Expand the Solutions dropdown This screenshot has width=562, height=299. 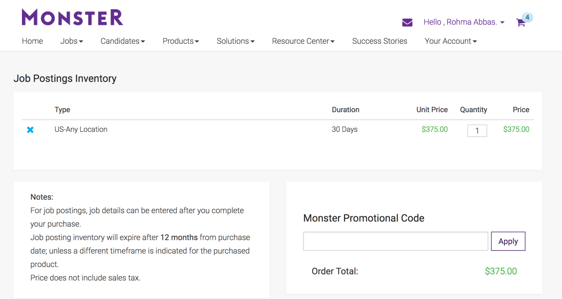point(235,41)
